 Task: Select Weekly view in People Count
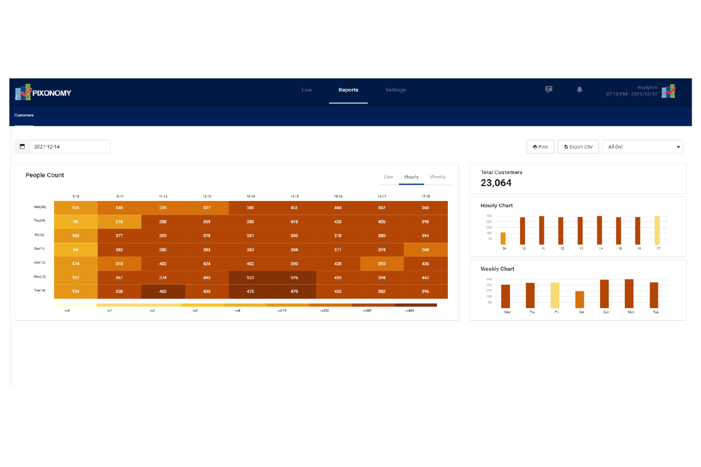438,177
